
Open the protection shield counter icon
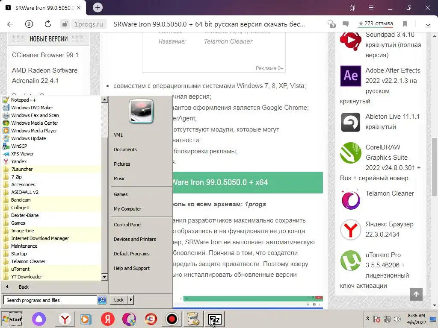pyautogui.click(x=331, y=24)
